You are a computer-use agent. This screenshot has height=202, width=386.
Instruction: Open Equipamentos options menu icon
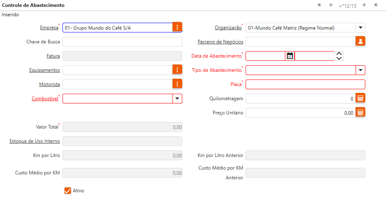click(x=177, y=70)
